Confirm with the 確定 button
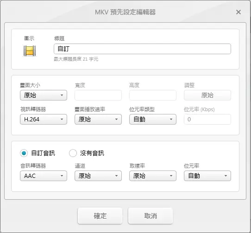The image size is (251, 233). point(100,216)
